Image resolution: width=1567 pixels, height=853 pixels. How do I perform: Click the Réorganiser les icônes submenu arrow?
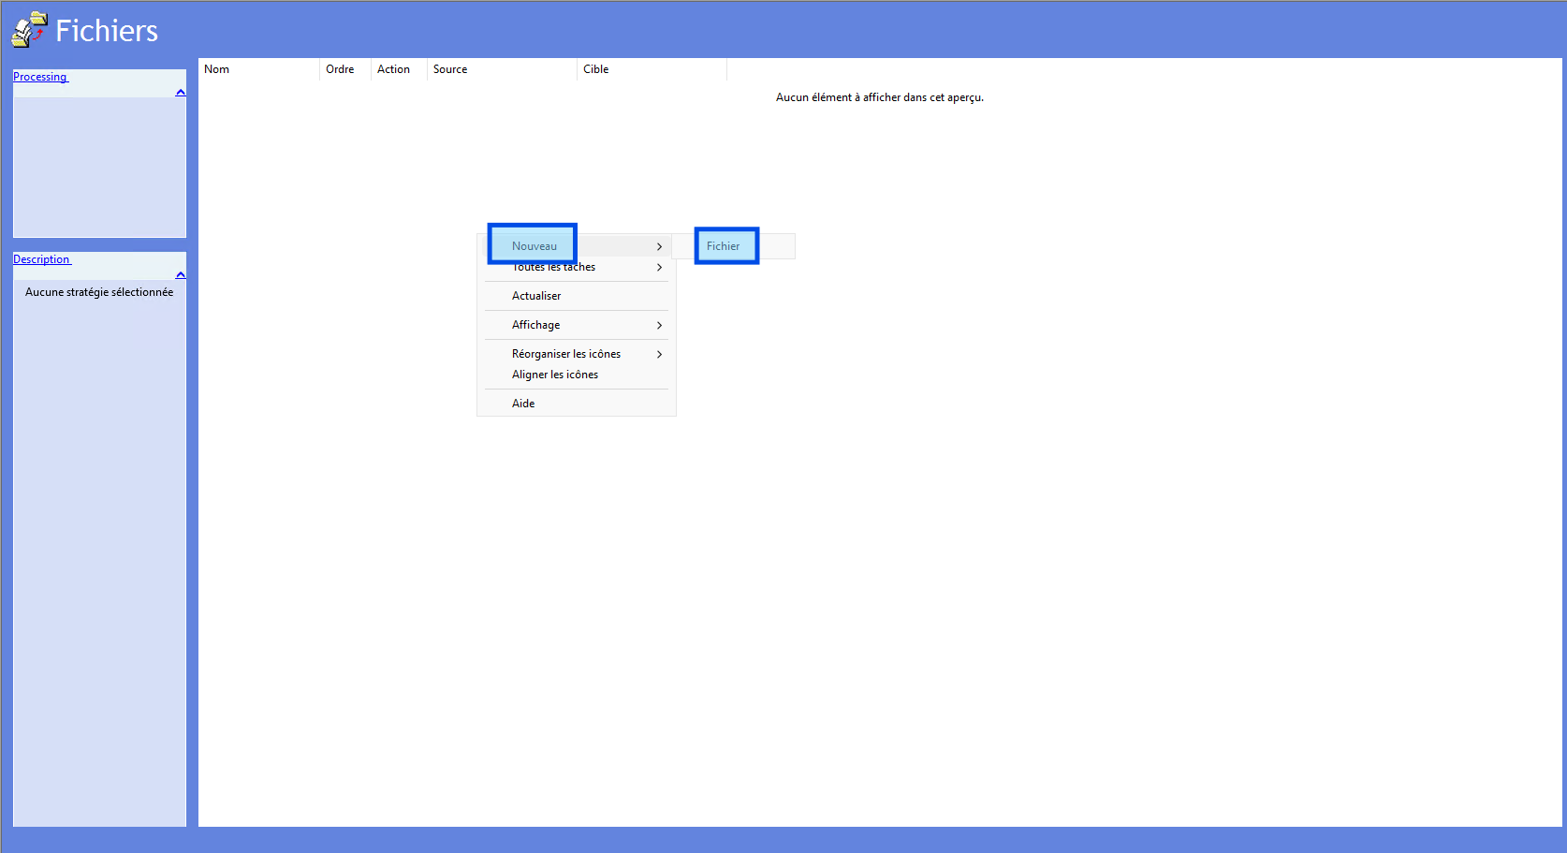click(x=660, y=354)
